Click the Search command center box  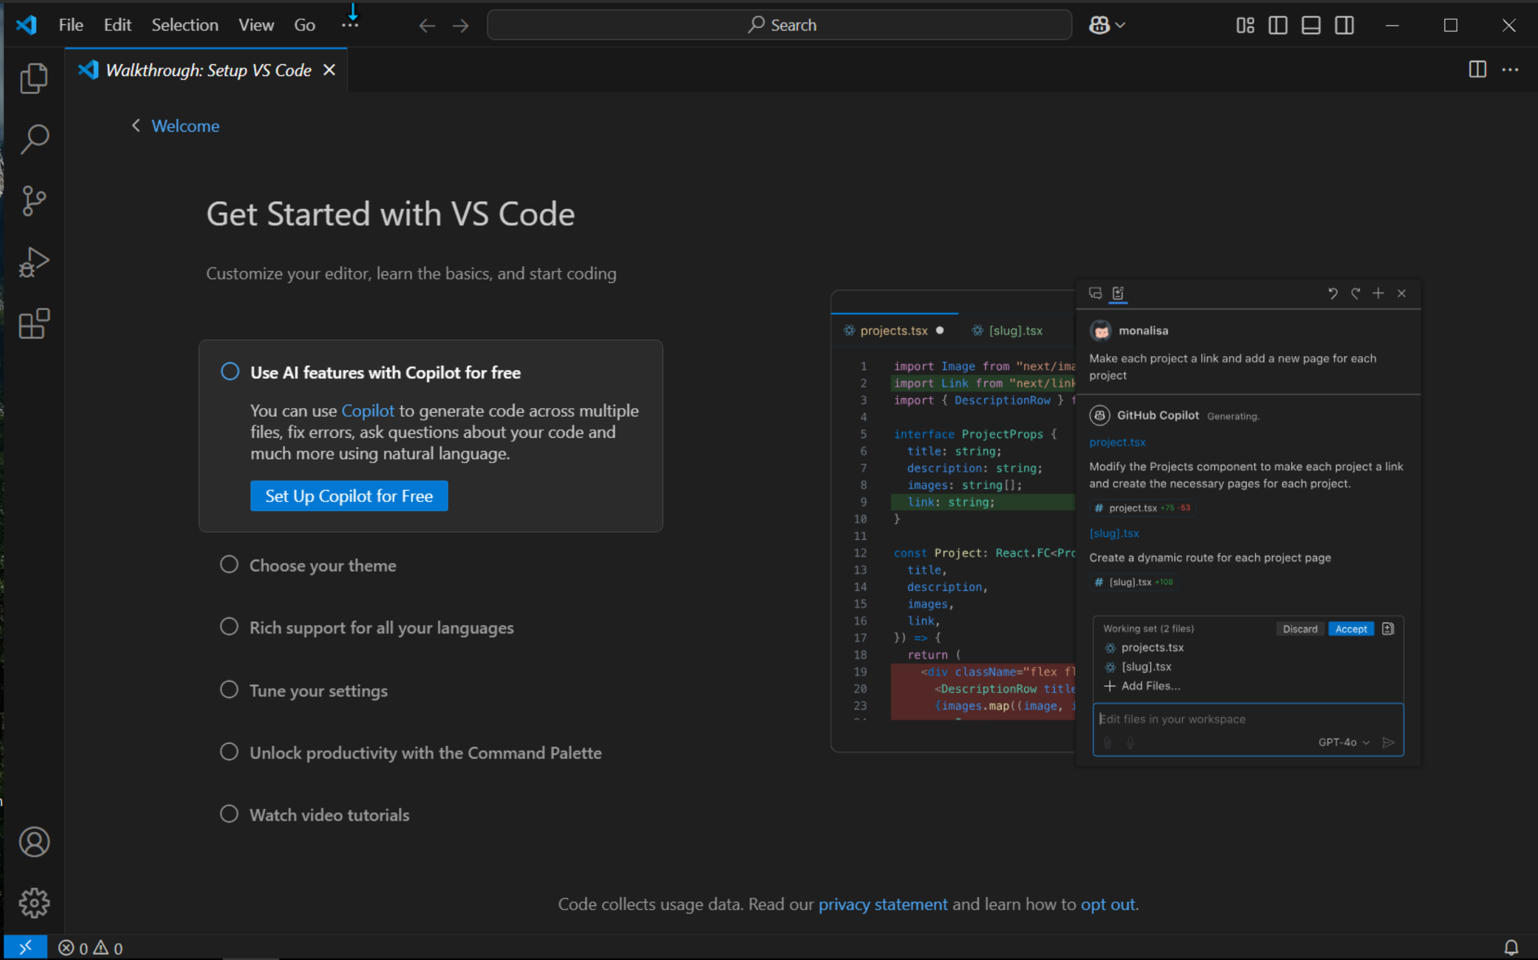point(779,26)
